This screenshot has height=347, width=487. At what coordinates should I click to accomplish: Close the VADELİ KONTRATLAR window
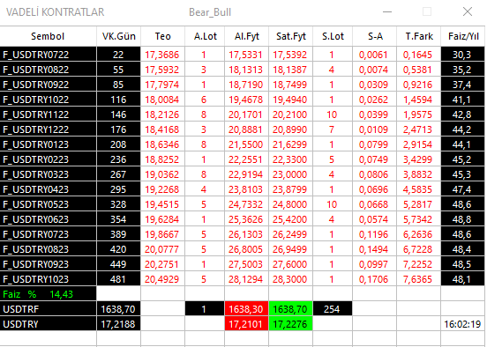tap(467, 12)
